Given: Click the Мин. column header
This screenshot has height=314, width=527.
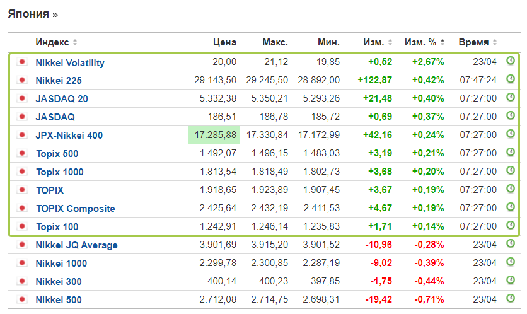Looking at the screenshot, I should [328, 42].
